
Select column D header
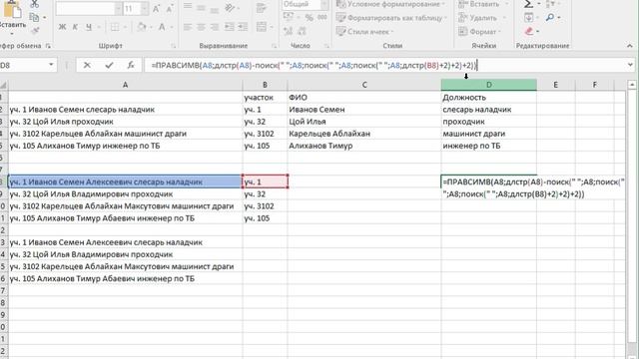click(x=488, y=85)
